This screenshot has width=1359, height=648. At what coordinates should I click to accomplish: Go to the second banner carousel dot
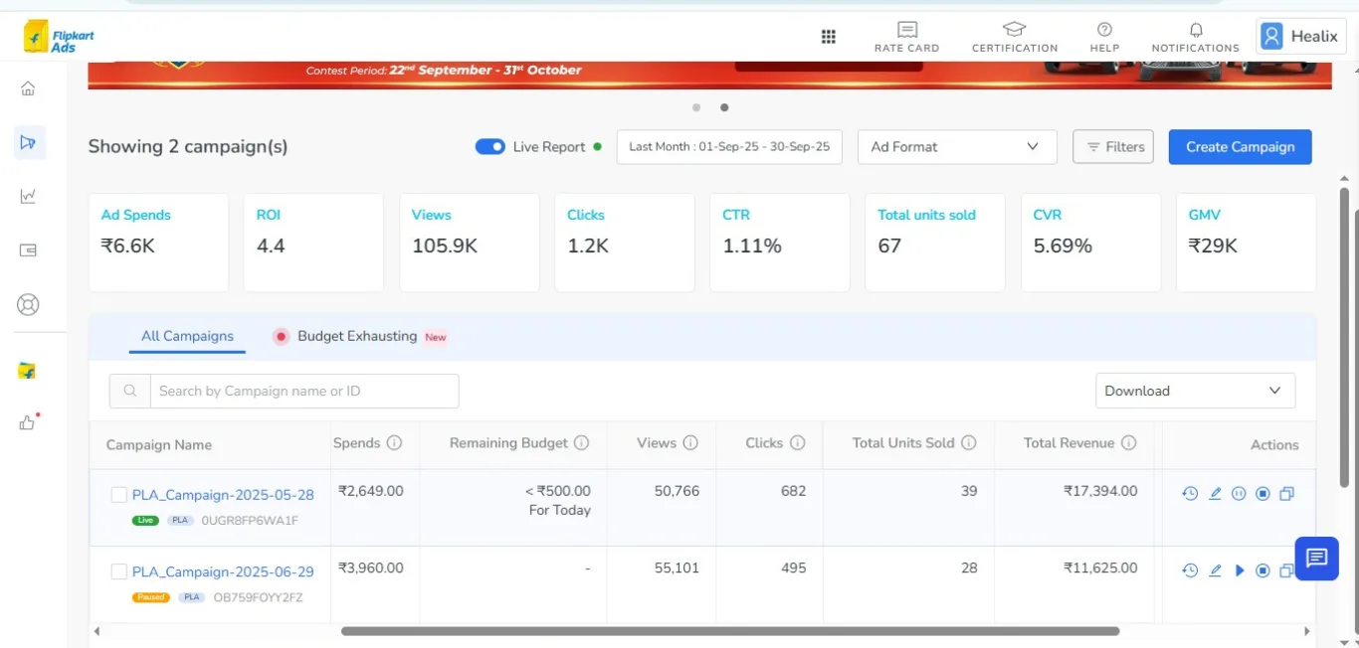pyautogui.click(x=724, y=107)
